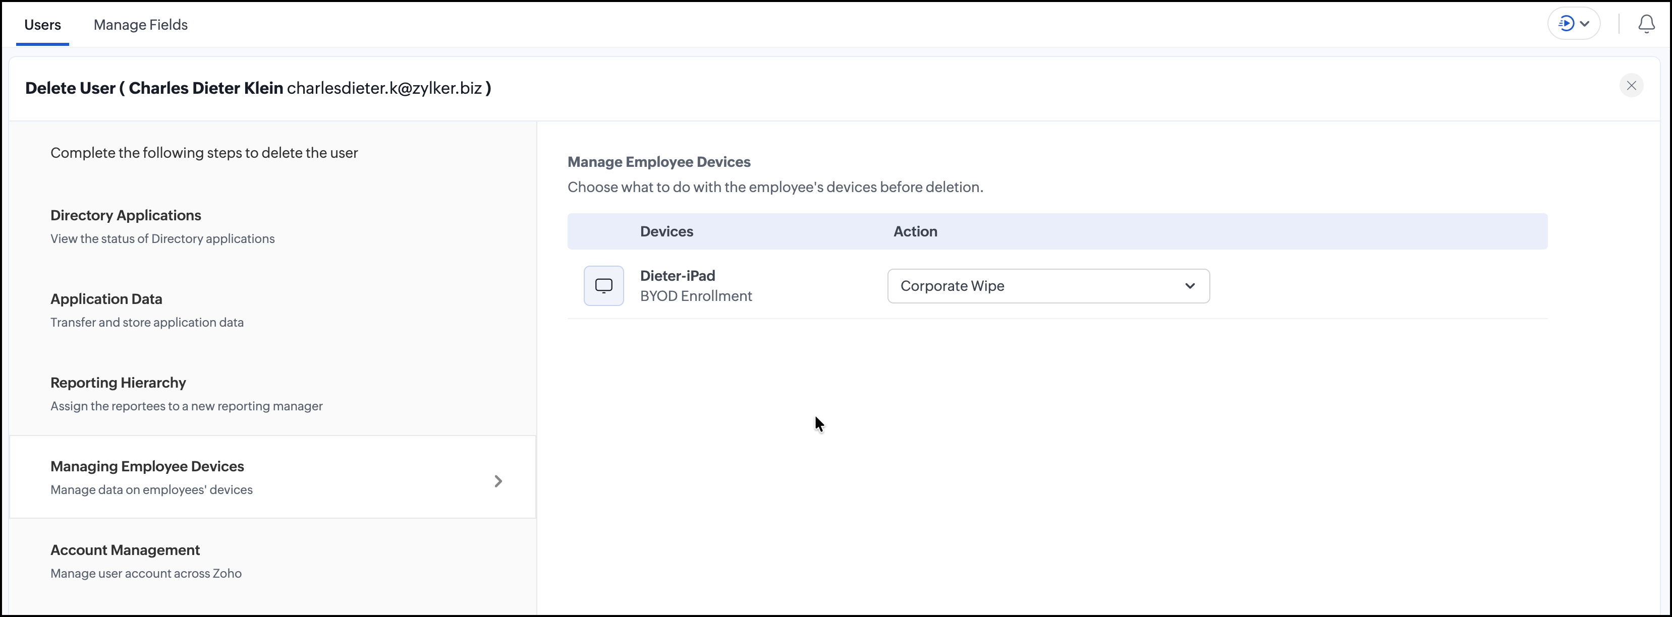Image resolution: width=1672 pixels, height=617 pixels.
Task: Click the Manage Employee Devices heading
Action: click(x=659, y=161)
